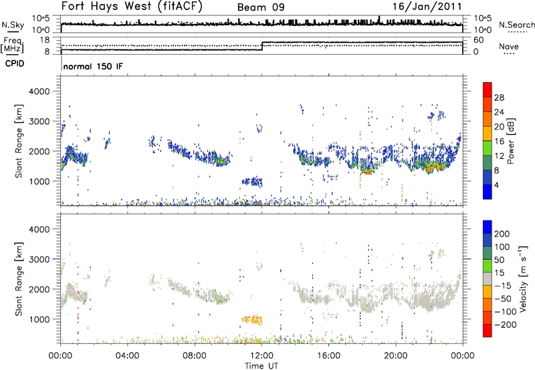Click the "−200" label on the velocity colorbar
The image size is (535, 370).
(506, 325)
